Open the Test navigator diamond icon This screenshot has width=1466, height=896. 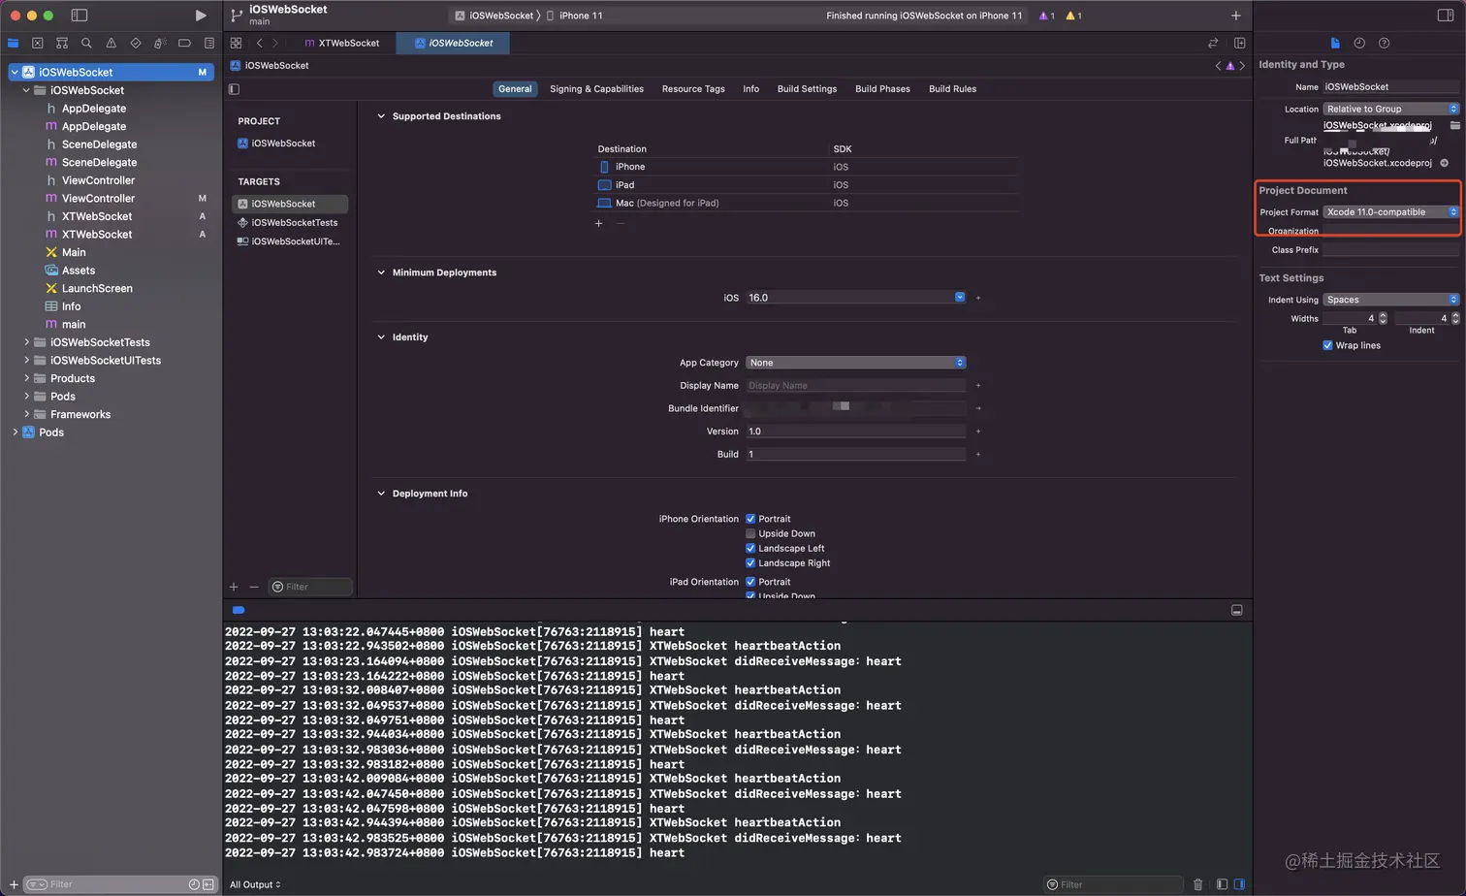135,43
